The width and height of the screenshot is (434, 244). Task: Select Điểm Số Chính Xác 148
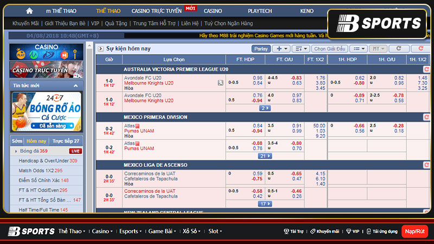pos(43,181)
